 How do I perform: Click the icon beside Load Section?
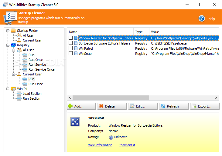19,94
